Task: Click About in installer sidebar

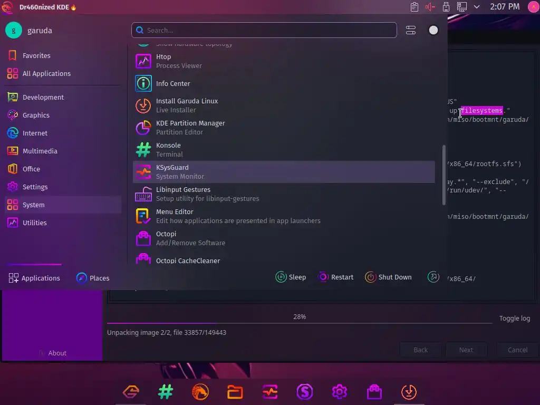Action: coord(53,353)
